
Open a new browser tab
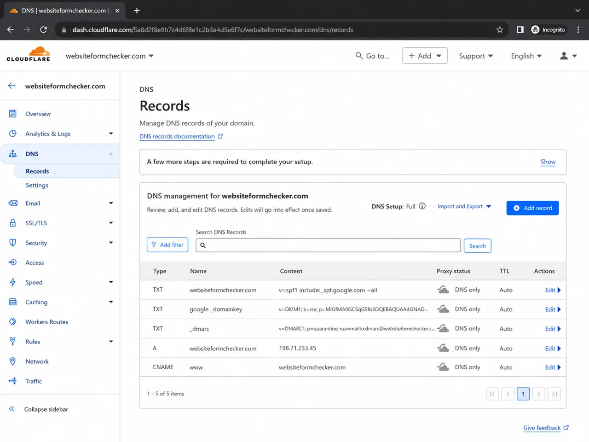click(137, 10)
